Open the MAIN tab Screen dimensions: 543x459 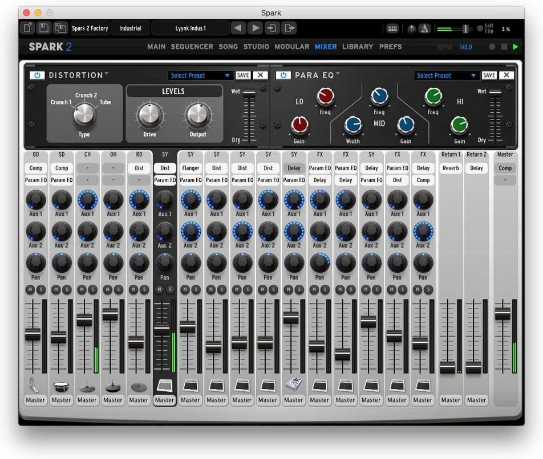point(156,47)
